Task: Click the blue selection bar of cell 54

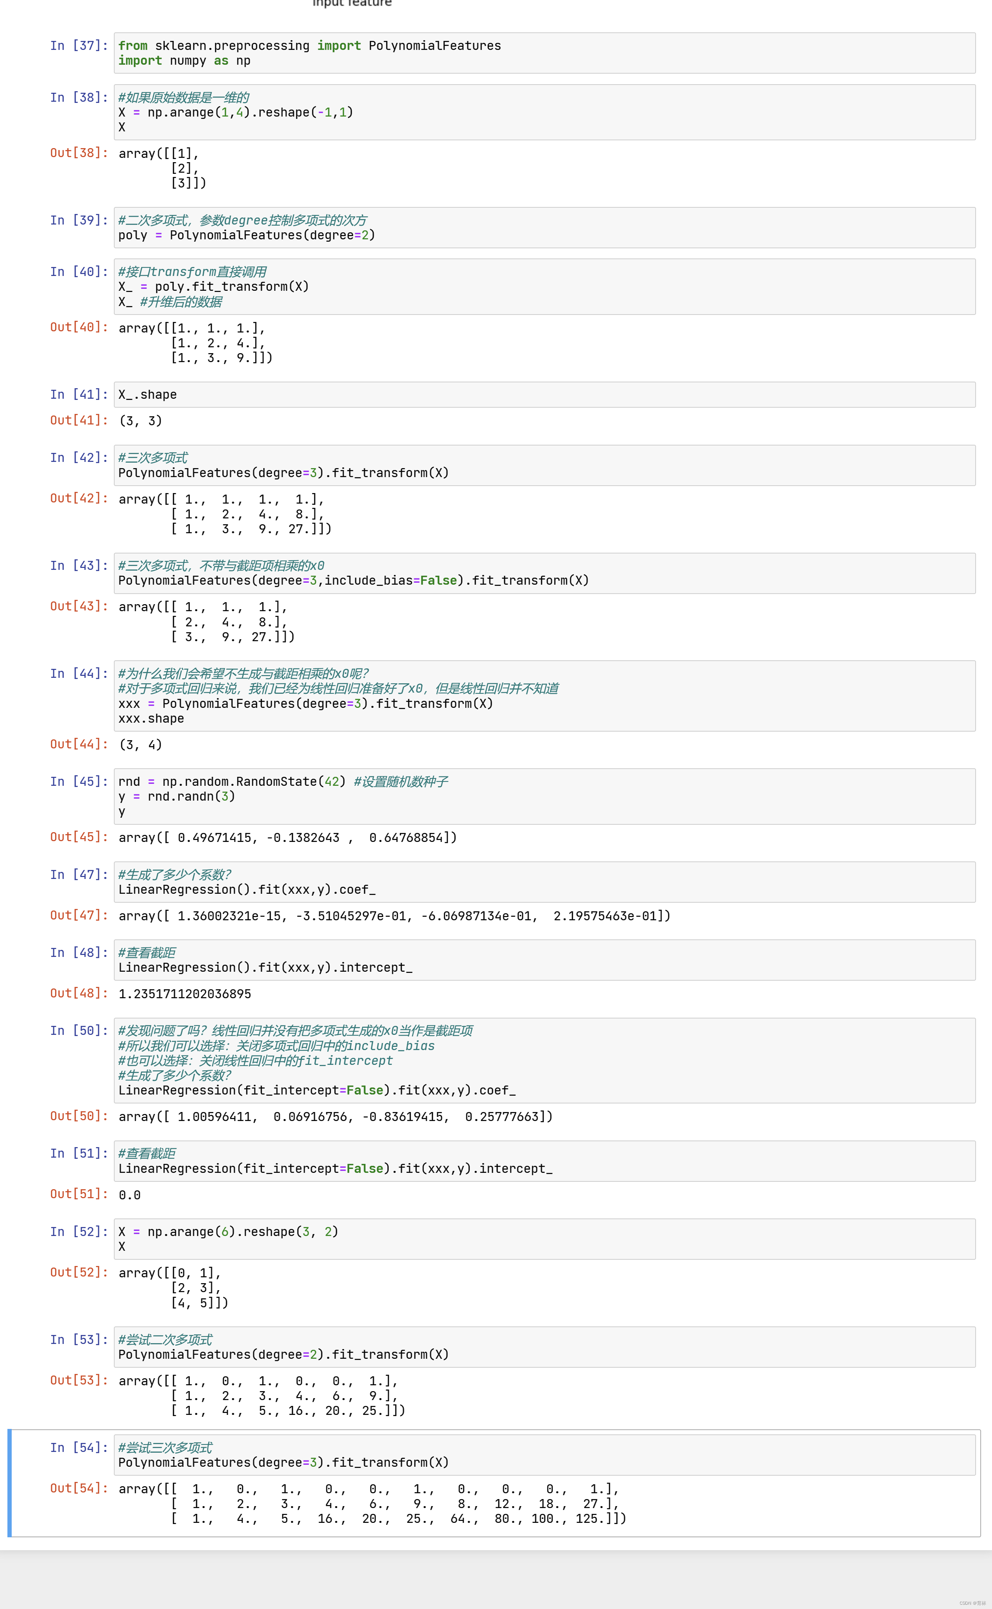Action: 9,1483
